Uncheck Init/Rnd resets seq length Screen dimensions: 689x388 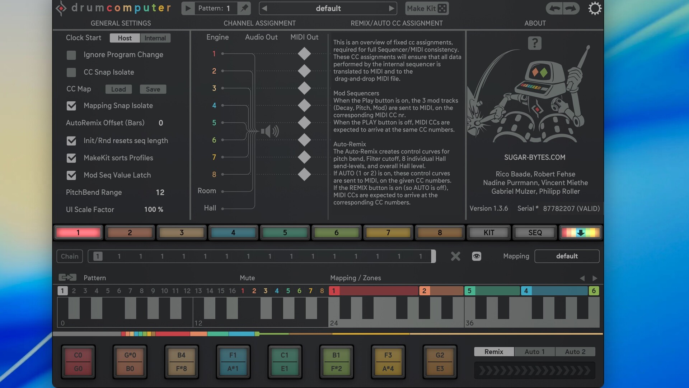point(71,141)
